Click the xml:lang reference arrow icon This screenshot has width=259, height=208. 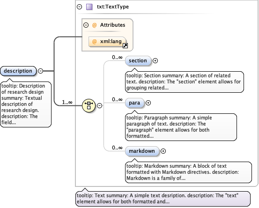(x=125, y=45)
